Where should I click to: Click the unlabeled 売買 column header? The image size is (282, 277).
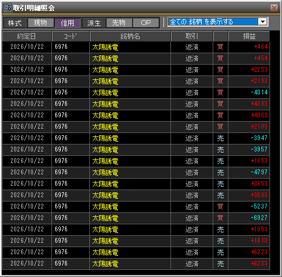coord(220,36)
